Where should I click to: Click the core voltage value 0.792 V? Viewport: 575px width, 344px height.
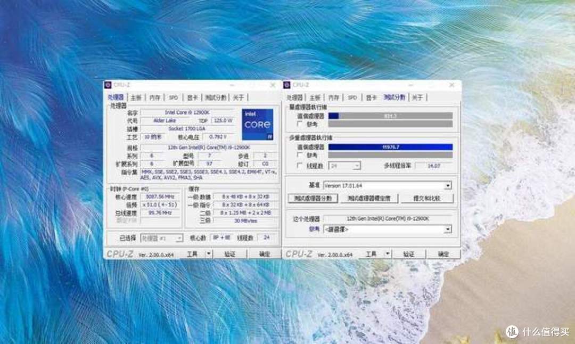[218, 137]
